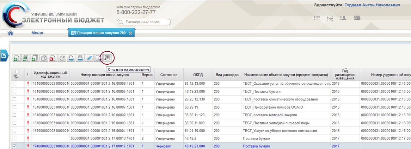This screenshot has height=149, width=411.
Task: Click the add list entry toolbar icon
Action: tap(25, 58)
